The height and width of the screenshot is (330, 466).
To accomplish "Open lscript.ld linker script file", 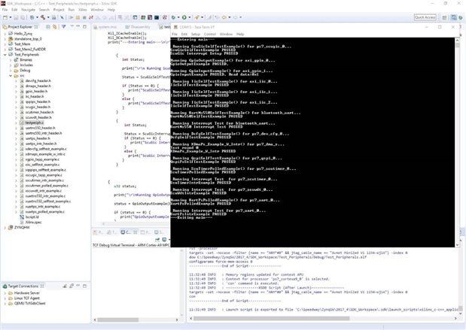I will (x=32, y=216).
